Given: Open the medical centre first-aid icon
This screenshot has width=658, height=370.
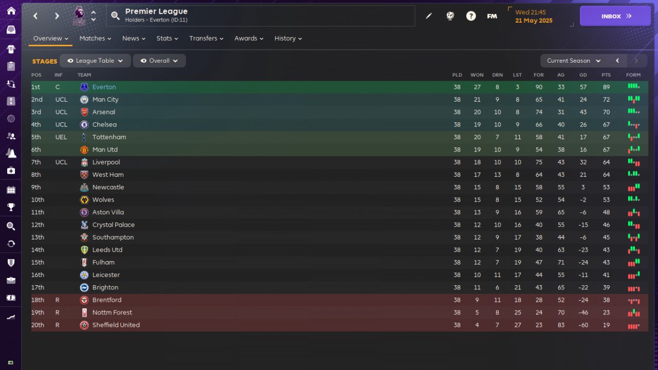Looking at the screenshot, I should pyautogui.click(x=11, y=170).
